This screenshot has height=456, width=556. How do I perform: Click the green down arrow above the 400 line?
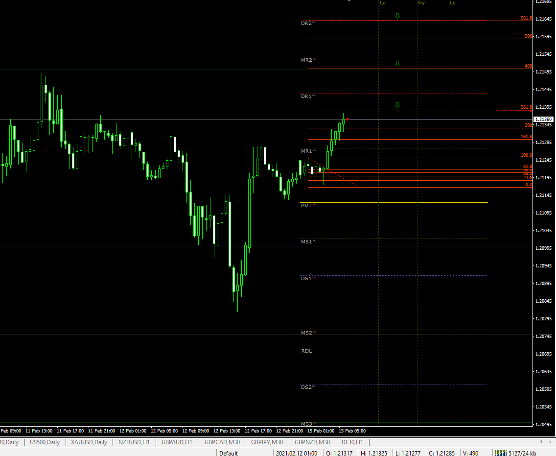[x=397, y=63]
